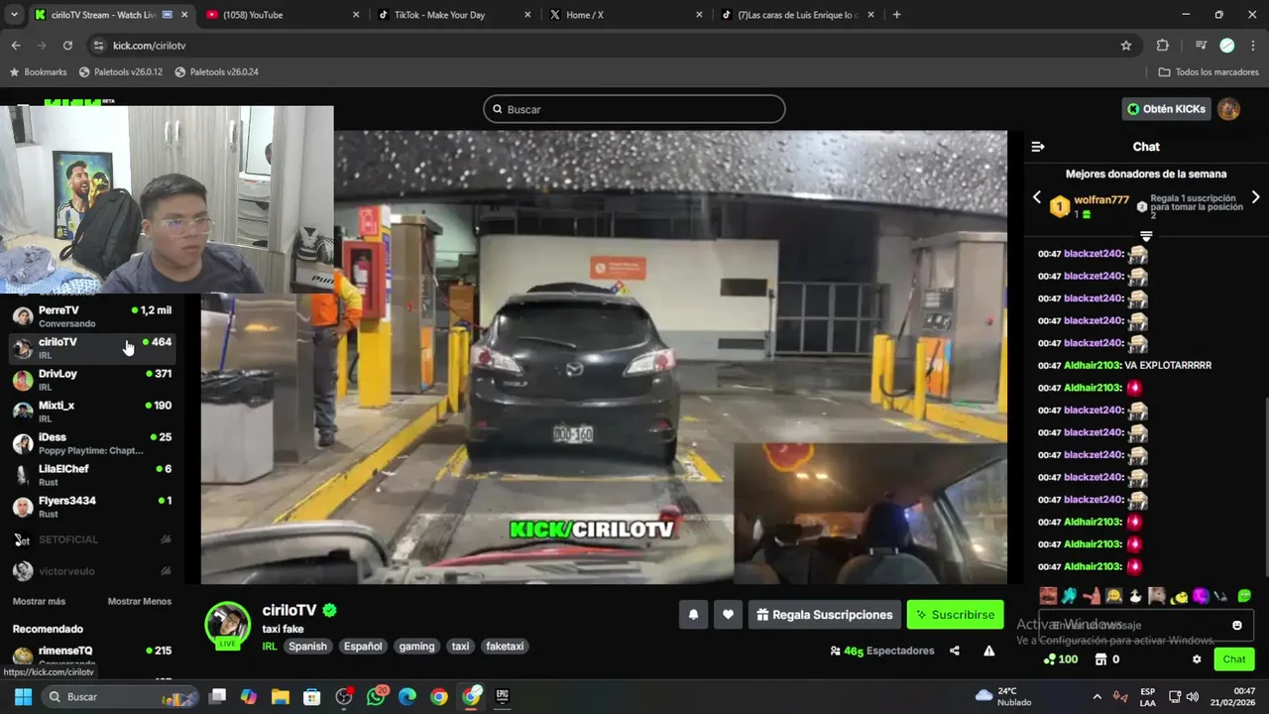
Task: Open File Explorer from taskbar
Action: (x=281, y=696)
